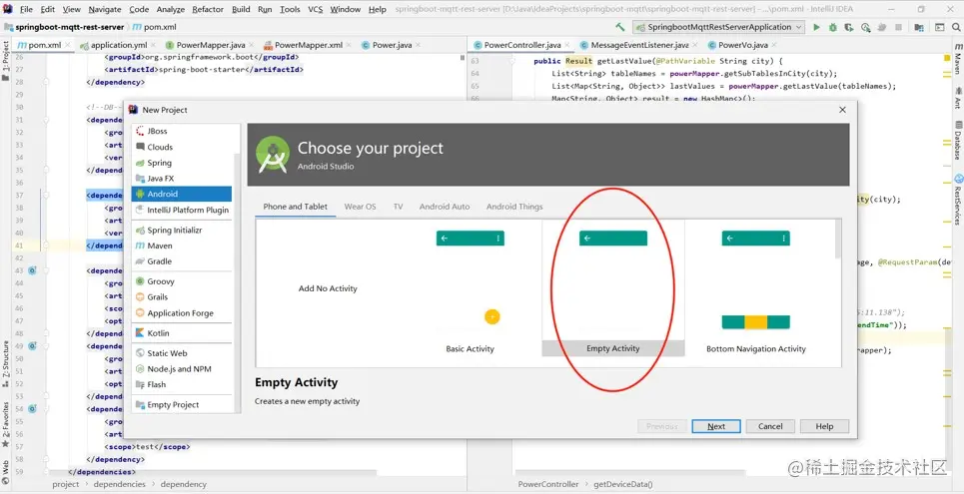Open Search Everywhere magnifier icon

click(956, 27)
